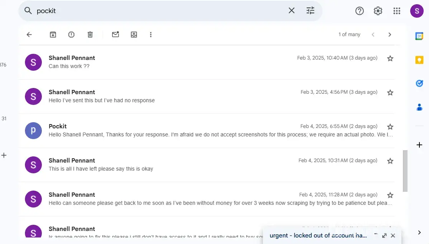Clear the 'pockit' search query
This screenshot has width=429, height=244.
[292, 11]
